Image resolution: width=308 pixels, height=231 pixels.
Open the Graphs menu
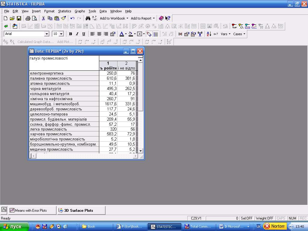tap(80, 11)
